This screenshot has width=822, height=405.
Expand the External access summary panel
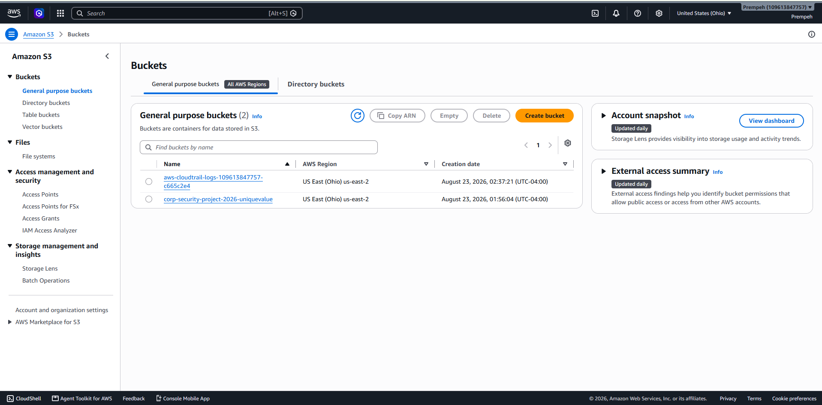(x=603, y=171)
